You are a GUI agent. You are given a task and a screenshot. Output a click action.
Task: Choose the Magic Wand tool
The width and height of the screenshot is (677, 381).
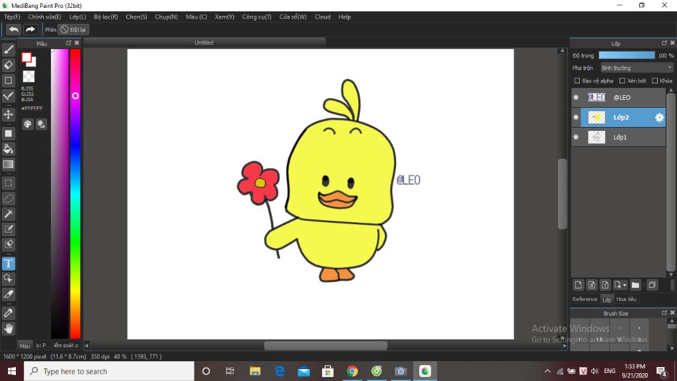click(x=9, y=214)
